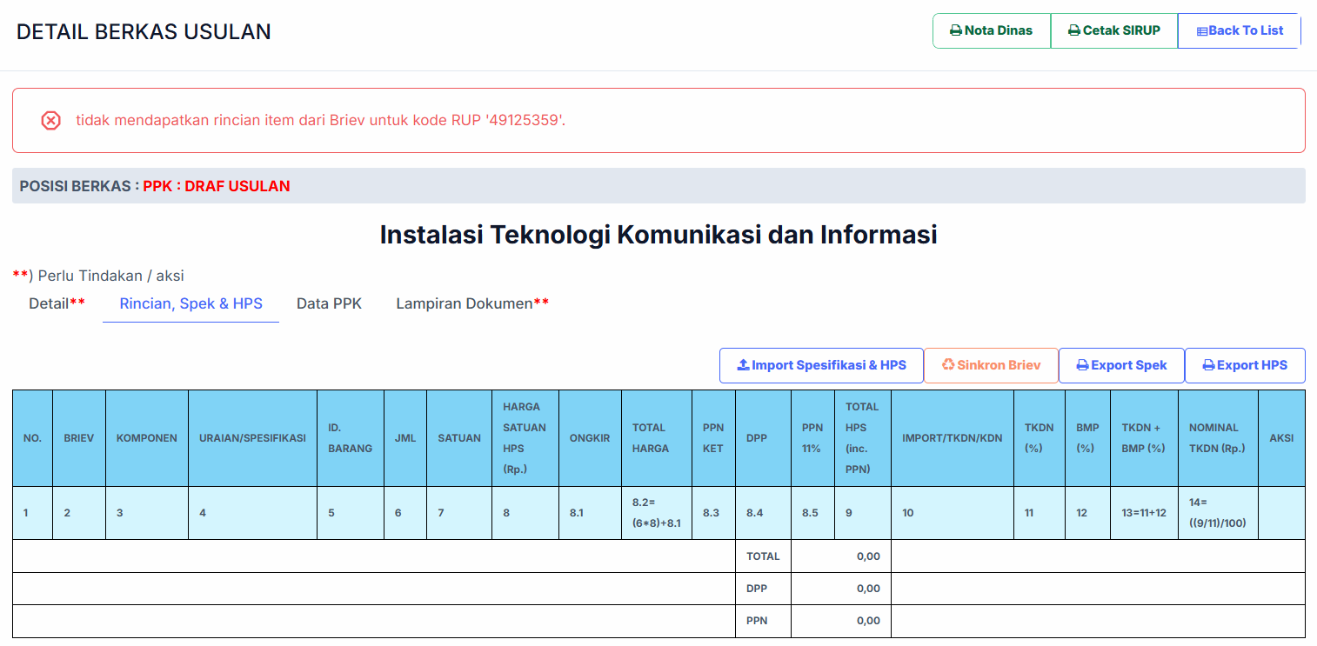The width and height of the screenshot is (1317, 646).
Task: Click the printer icon on Export Spek
Action: click(x=1082, y=365)
